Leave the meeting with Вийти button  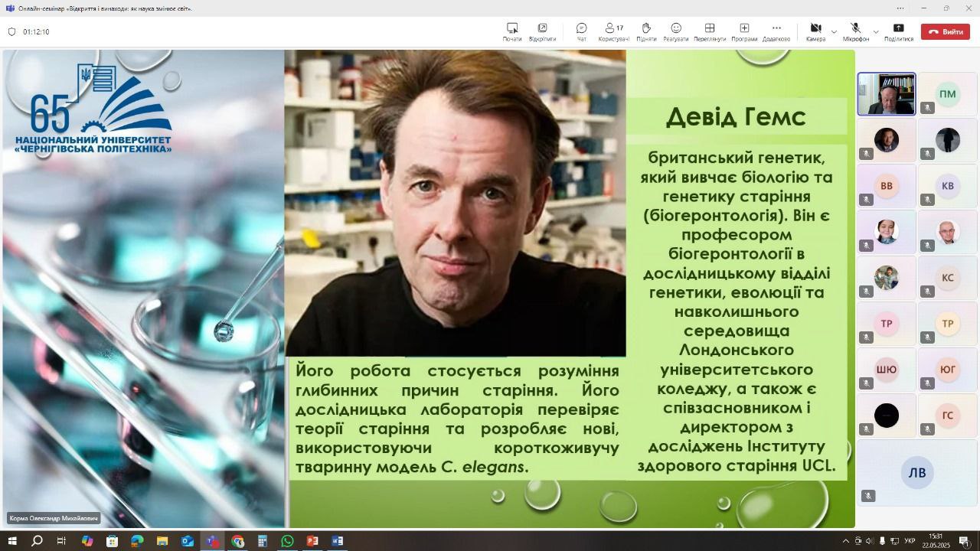[945, 32]
